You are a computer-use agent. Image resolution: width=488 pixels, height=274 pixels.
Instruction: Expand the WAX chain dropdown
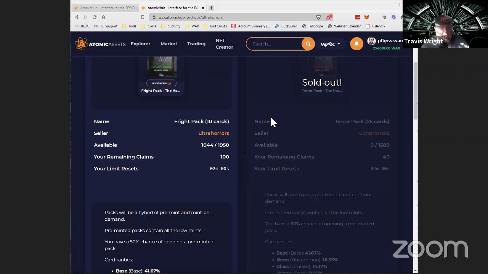pos(330,44)
